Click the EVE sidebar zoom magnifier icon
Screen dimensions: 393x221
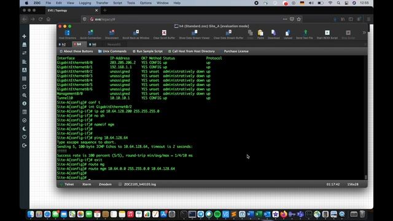click(x=25, y=95)
